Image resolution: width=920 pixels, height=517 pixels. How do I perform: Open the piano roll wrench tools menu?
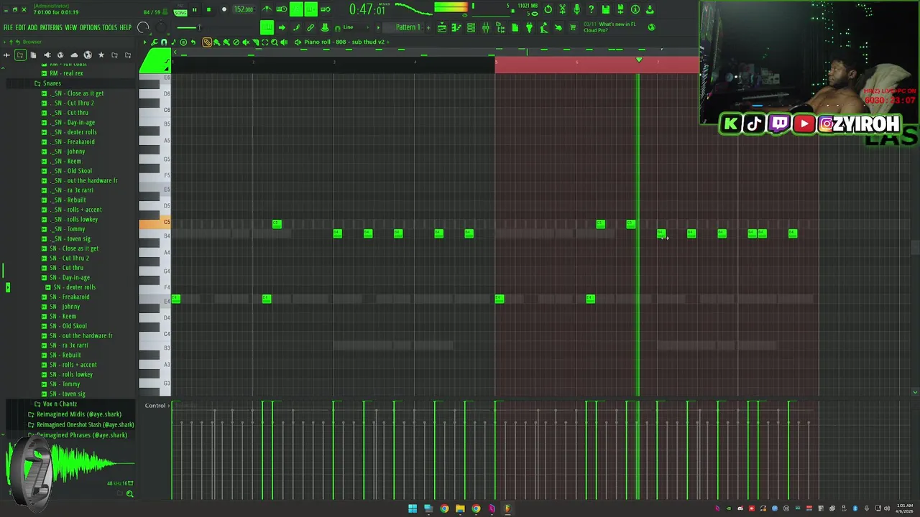pyautogui.click(x=154, y=42)
